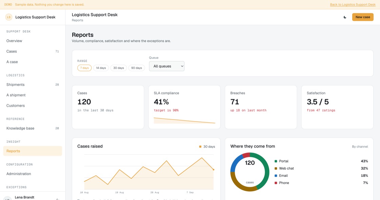The width and height of the screenshot is (380, 200).
Task: Click the New case button
Action: point(363,17)
